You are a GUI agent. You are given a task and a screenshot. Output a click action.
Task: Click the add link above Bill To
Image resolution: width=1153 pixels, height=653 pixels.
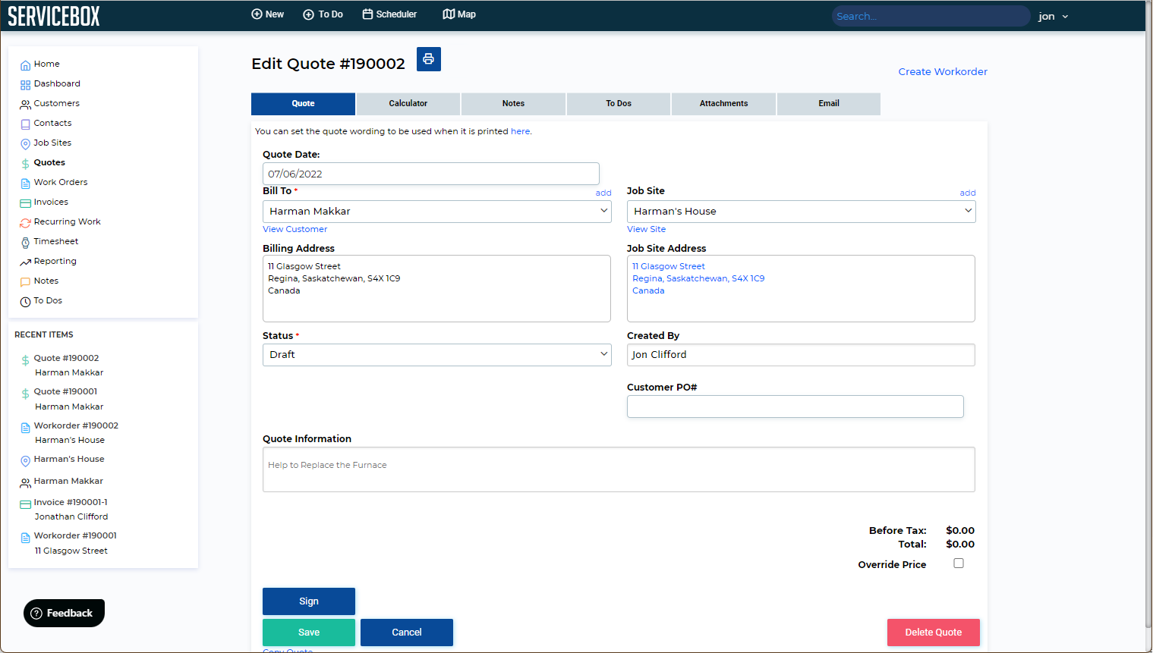[603, 193]
